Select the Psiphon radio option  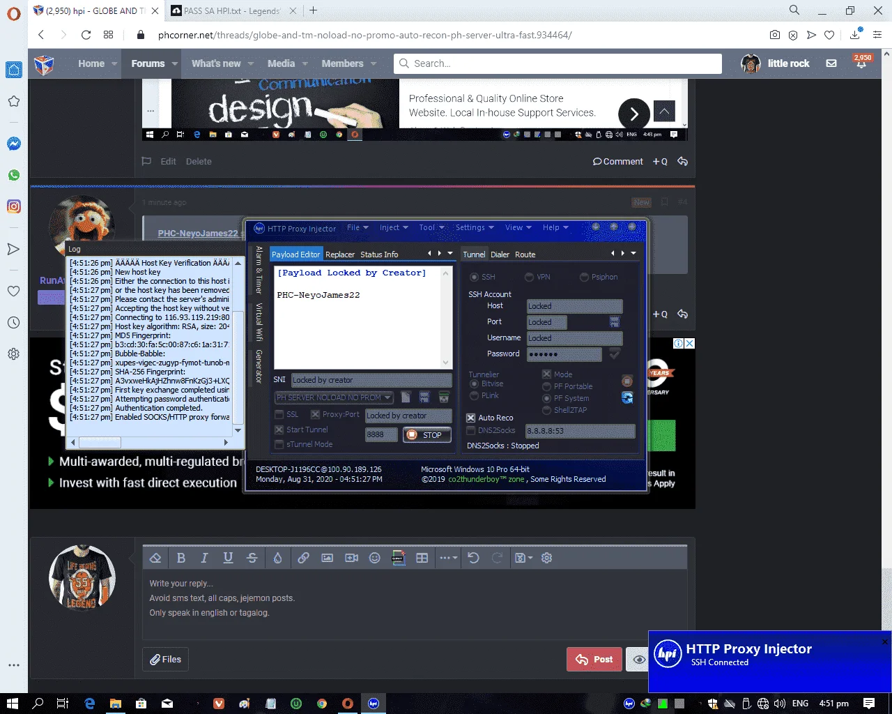click(x=584, y=277)
